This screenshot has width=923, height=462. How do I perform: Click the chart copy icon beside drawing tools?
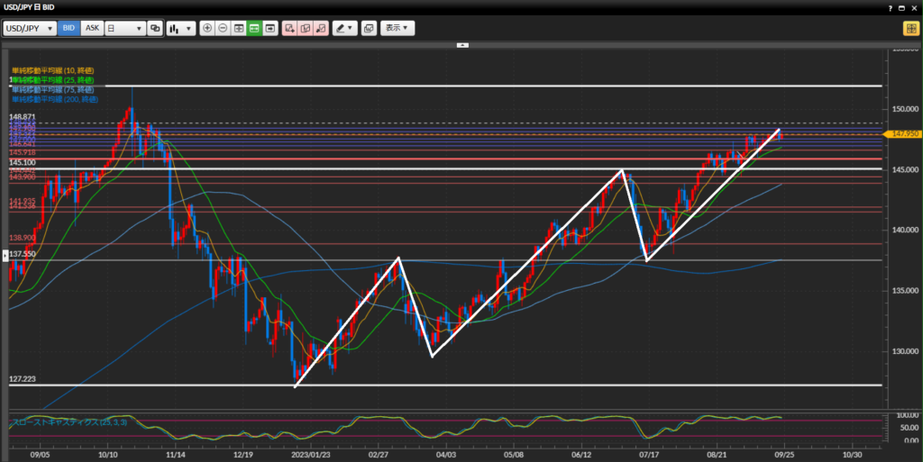pyautogui.click(x=368, y=28)
